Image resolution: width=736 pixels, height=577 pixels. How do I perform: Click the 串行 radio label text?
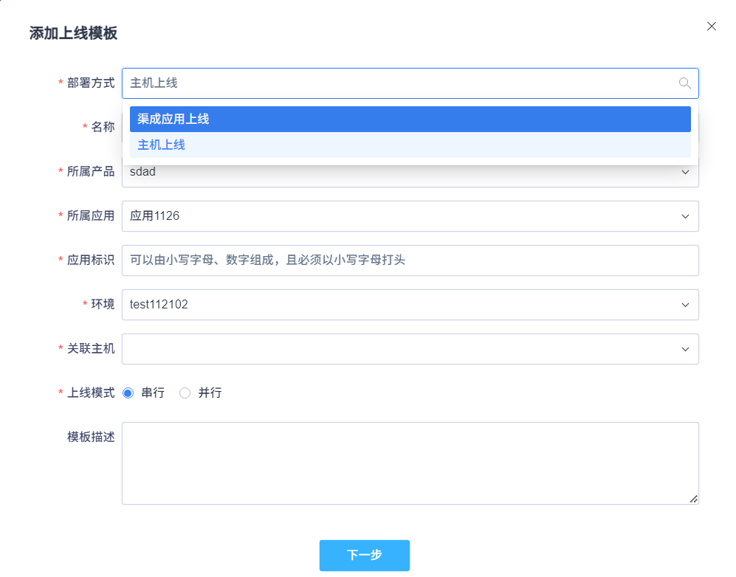coord(153,393)
